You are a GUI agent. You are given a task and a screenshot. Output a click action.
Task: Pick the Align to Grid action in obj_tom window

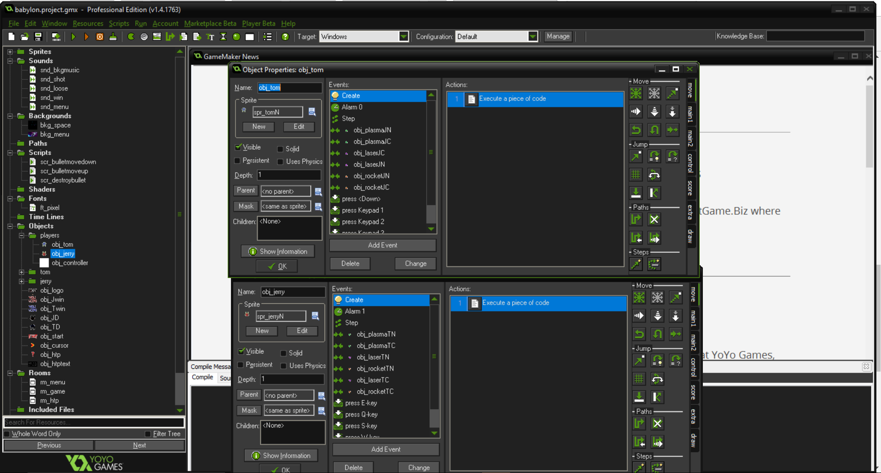click(x=636, y=175)
